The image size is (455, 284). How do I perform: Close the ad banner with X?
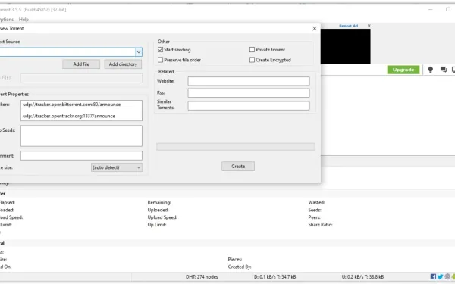[369, 26]
